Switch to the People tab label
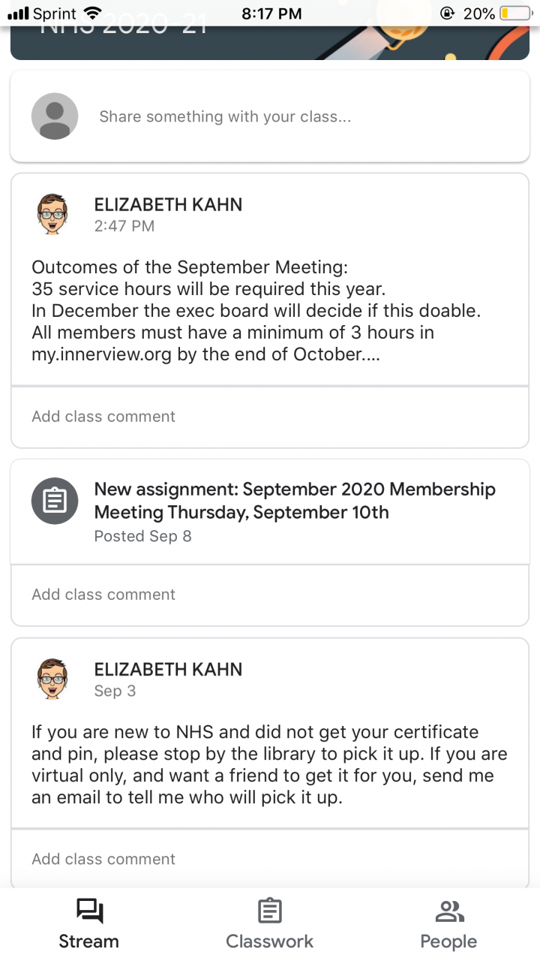Screen dimensions: 540x961 point(448,941)
